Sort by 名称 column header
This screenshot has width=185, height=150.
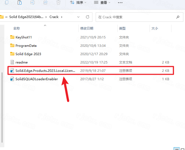(x=17, y=28)
